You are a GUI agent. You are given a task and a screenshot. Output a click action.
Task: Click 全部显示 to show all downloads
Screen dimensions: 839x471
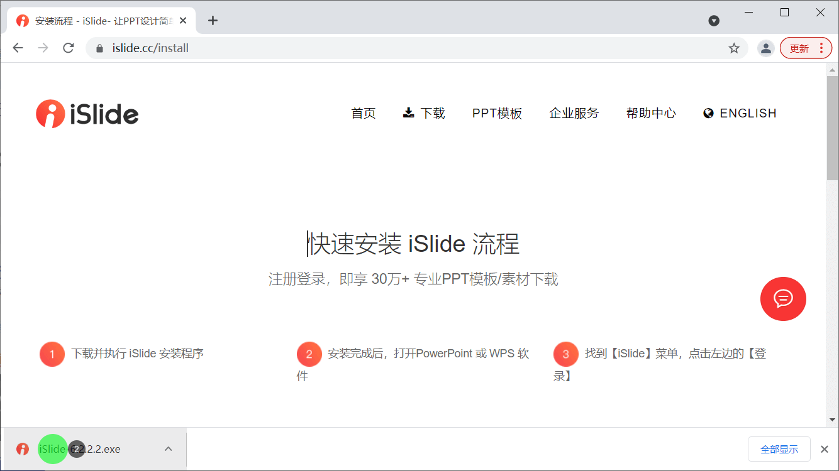[x=779, y=449]
